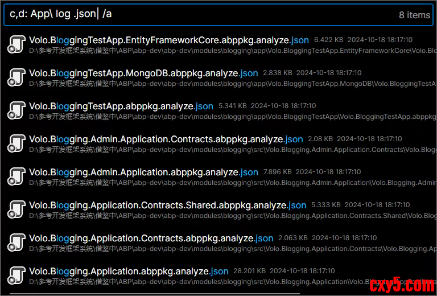Screen dimensions: 437x296
Task: Select the Volo.BloggingTestApp.MongoDB.abppkg.analyze.json filename
Action: click(143, 73)
